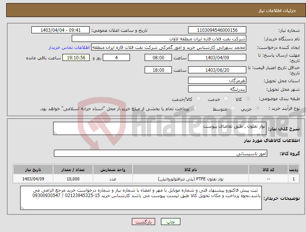Click the resize handle of buyer notes textarea
Viewport: 306px width, 232px height.
[22, 208]
